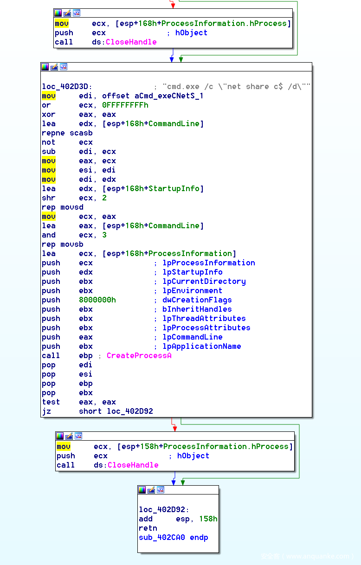Screen dimensions: 361x565
Task: Click the edit icon in the loc_402D3D block header
Action: click(x=54, y=67)
